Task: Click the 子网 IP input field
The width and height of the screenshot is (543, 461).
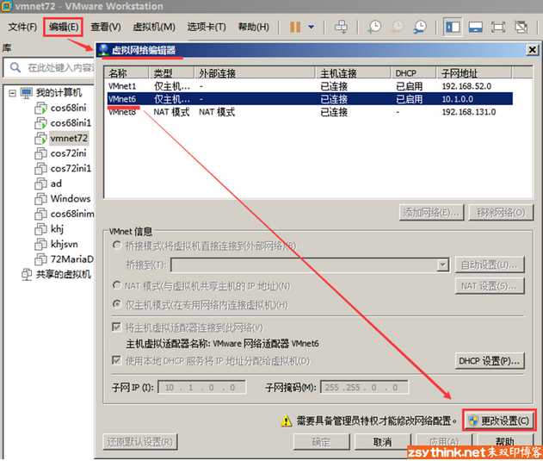Action: (x=202, y=388)
